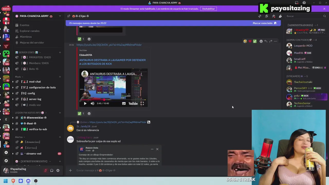This screenshot has width=329, height=185.
Task: Add channel to Alertas category
Action: [60, 137]
